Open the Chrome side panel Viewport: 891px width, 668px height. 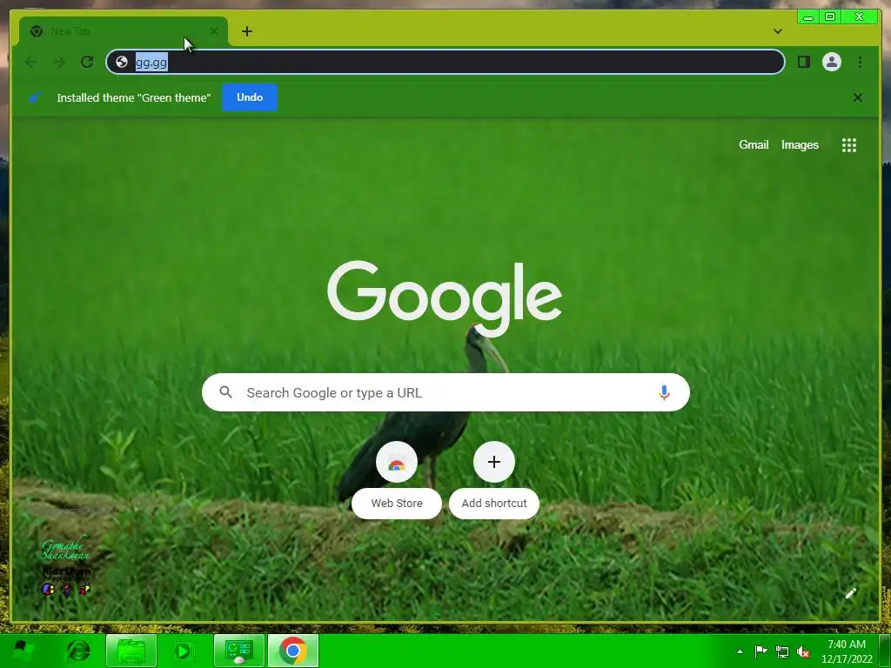(803, 62)
